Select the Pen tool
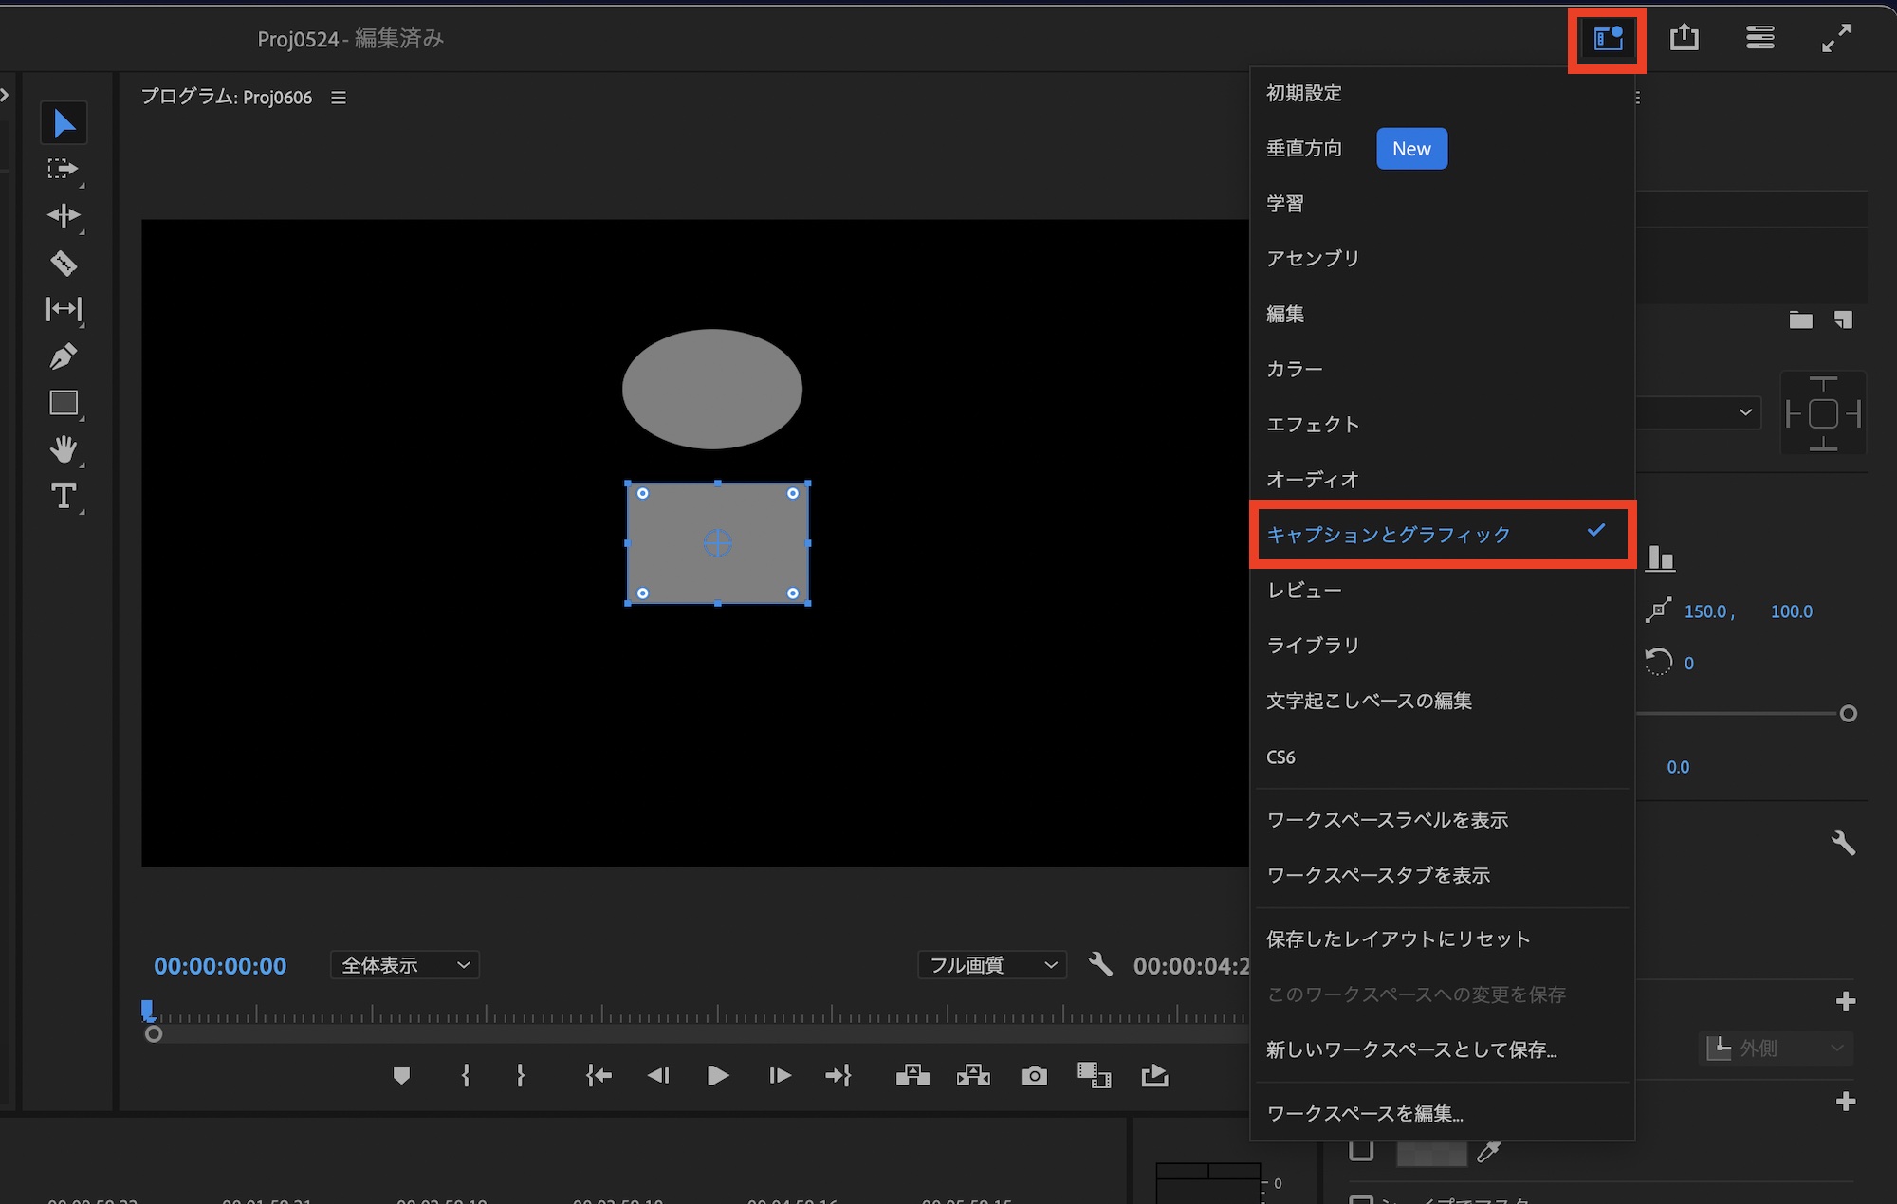The image size is (1897, 1204). pos(64,356)
